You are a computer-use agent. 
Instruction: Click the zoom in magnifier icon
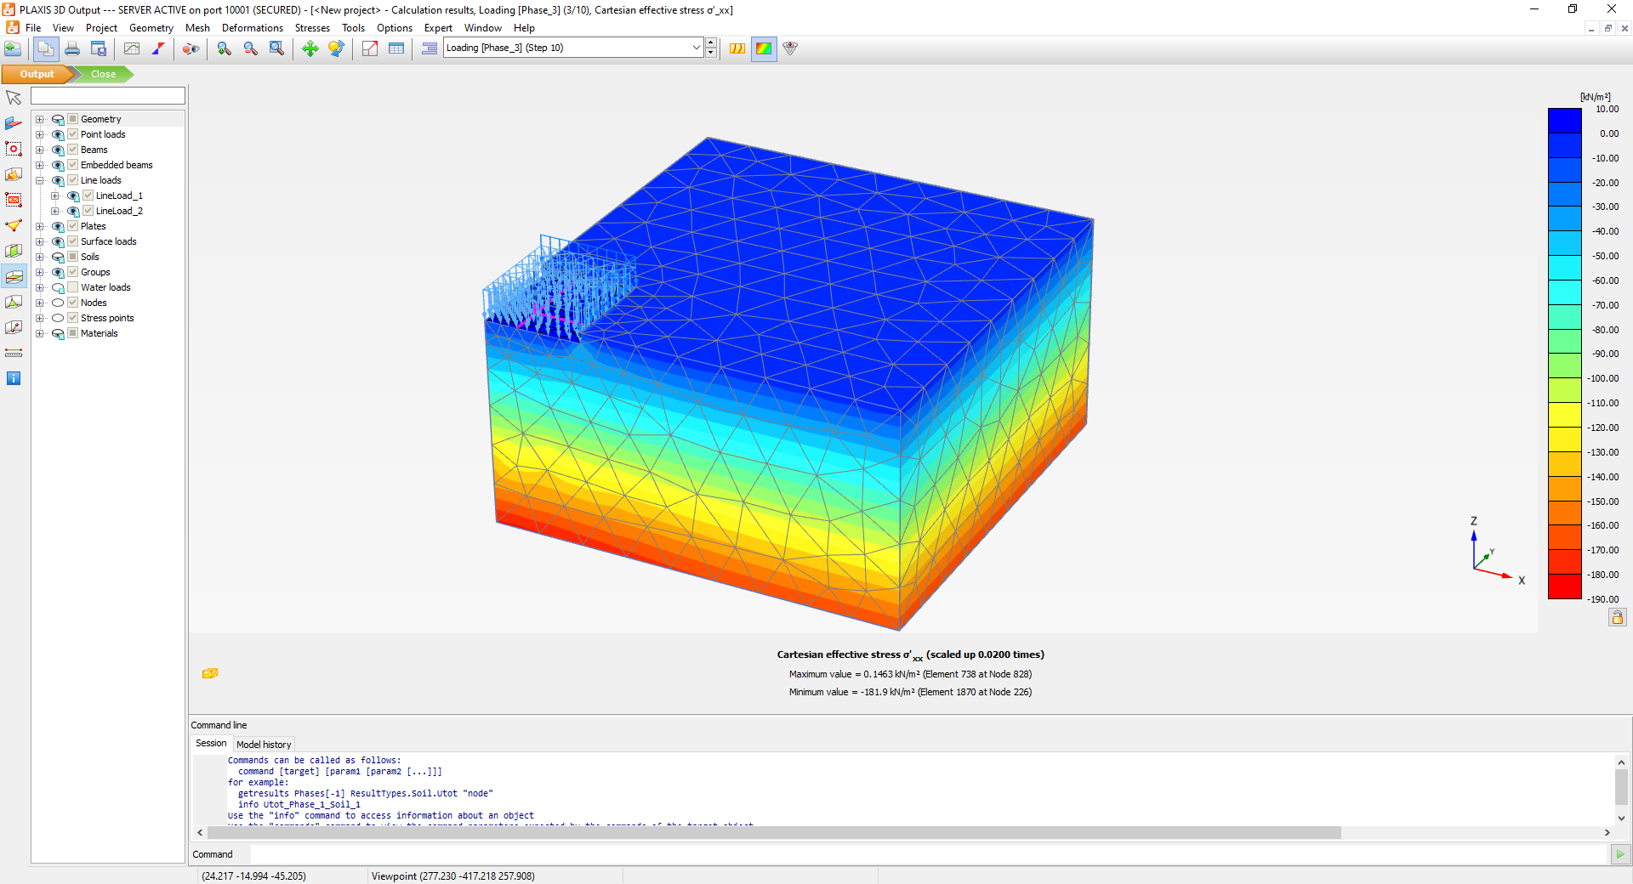(224, 48)
